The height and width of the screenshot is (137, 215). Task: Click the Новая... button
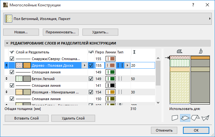click(x=21, y=32)
